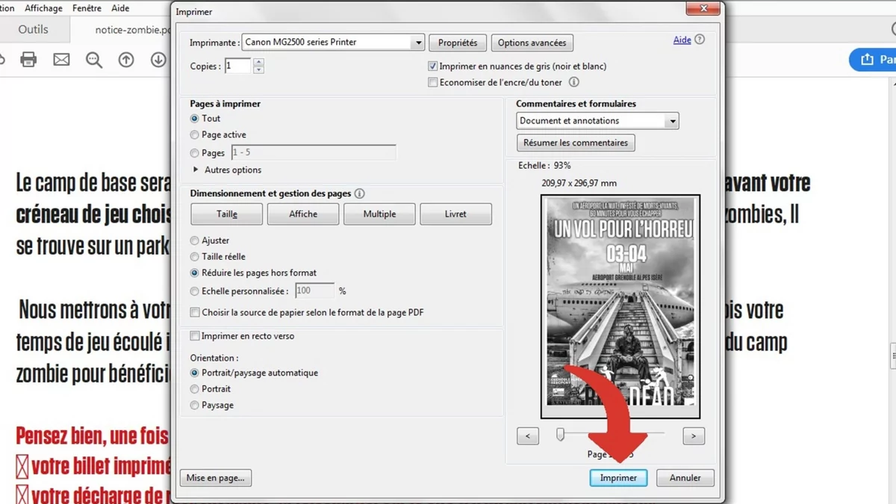Click the page preview slider handle
The height and width of the screenshot is (504, 896).
tap(560, 435)
